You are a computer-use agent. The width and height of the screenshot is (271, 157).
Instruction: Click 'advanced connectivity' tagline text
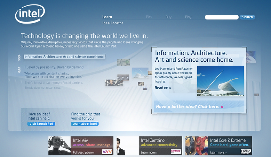point(159,145)
